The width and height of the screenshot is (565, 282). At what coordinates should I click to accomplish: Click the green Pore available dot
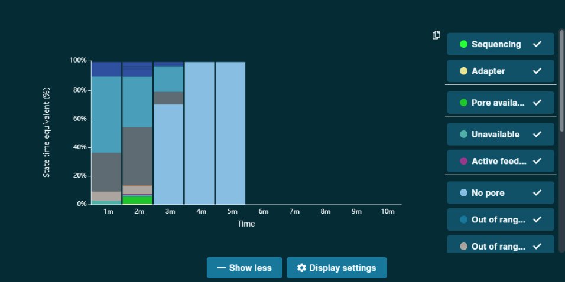pyautogui.click(x=463, y=103)
